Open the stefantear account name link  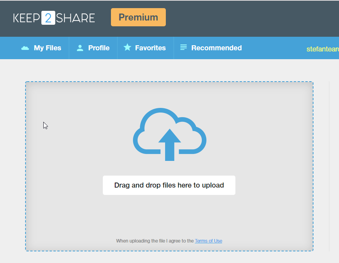click(322, 49)
